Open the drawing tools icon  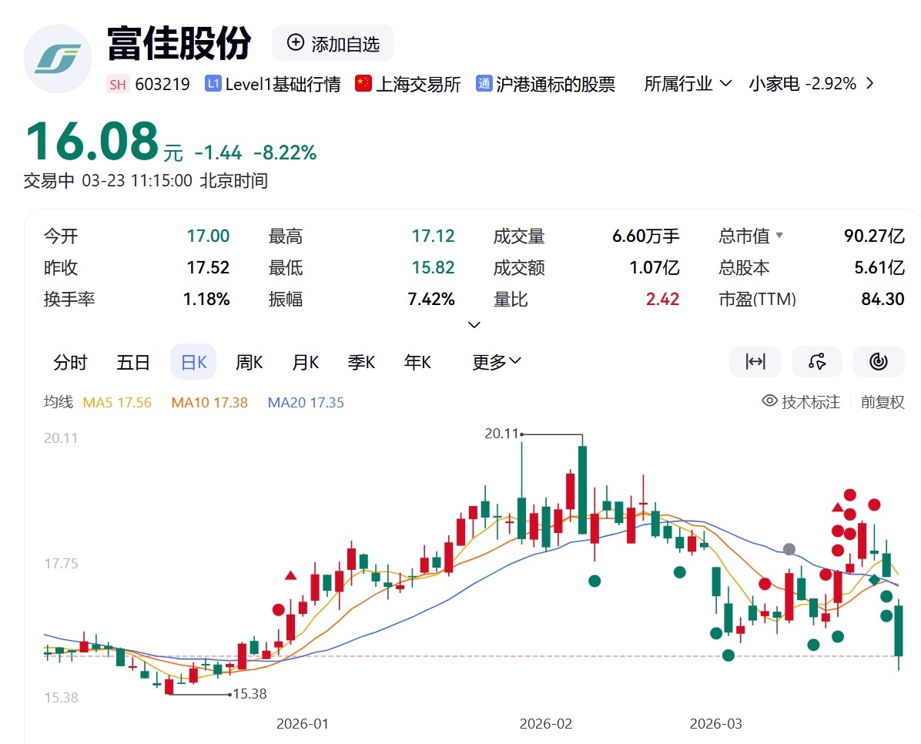click(x=817, y=362)
